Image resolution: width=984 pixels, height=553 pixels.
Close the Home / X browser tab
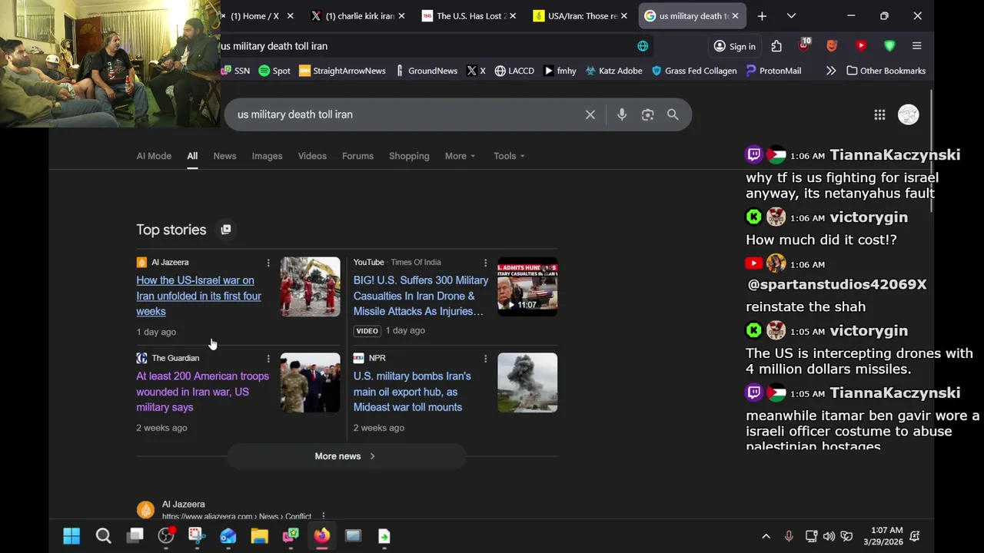pos(291,15)
